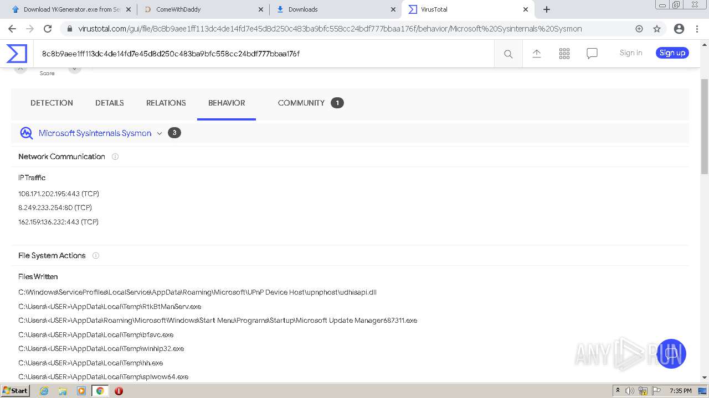
Task: Open the COMMUNITY tab
Action: (301, 103)
